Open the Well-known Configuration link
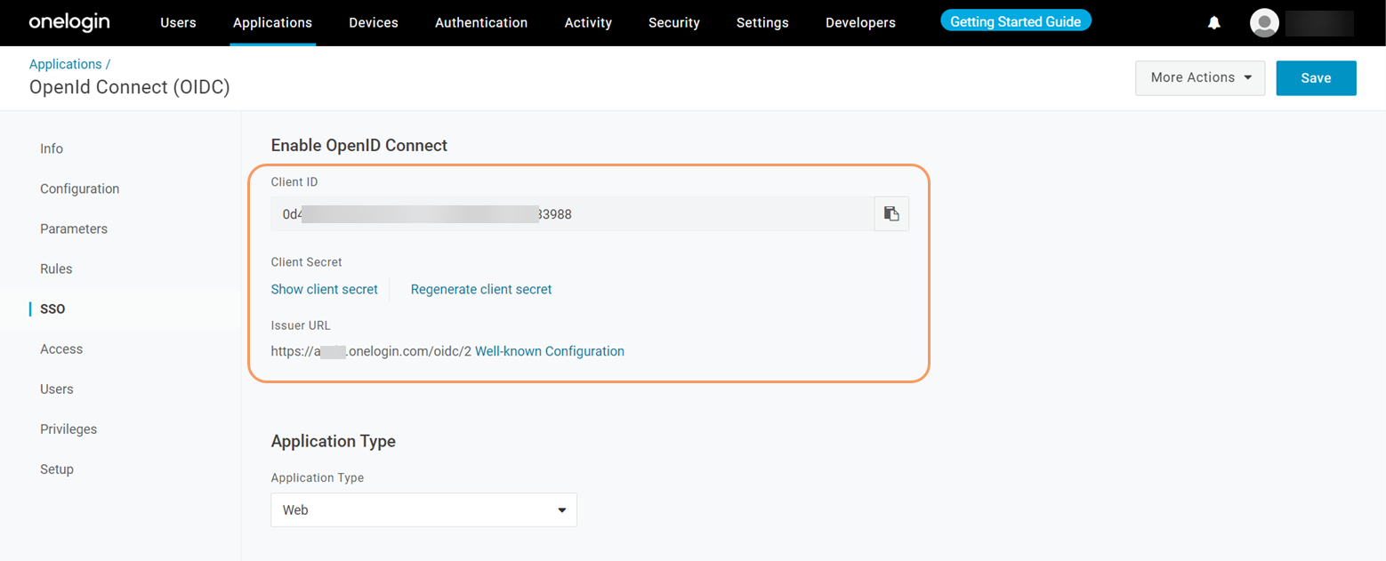The image size is (1386, 561). pos(550,351)
